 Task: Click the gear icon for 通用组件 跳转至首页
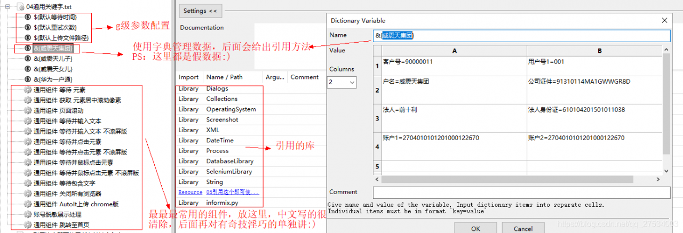point(27,224)
